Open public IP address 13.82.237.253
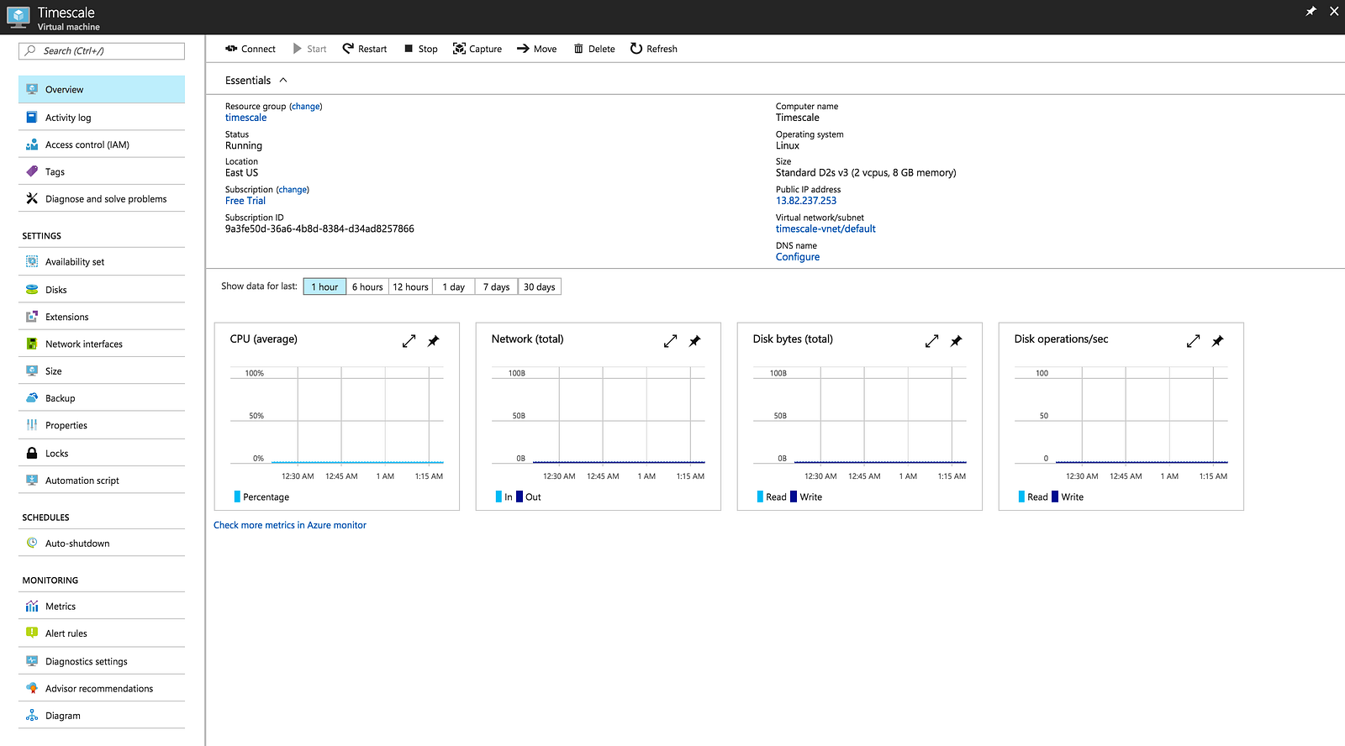The image size is (1345, 746). (x=806, y=201)
